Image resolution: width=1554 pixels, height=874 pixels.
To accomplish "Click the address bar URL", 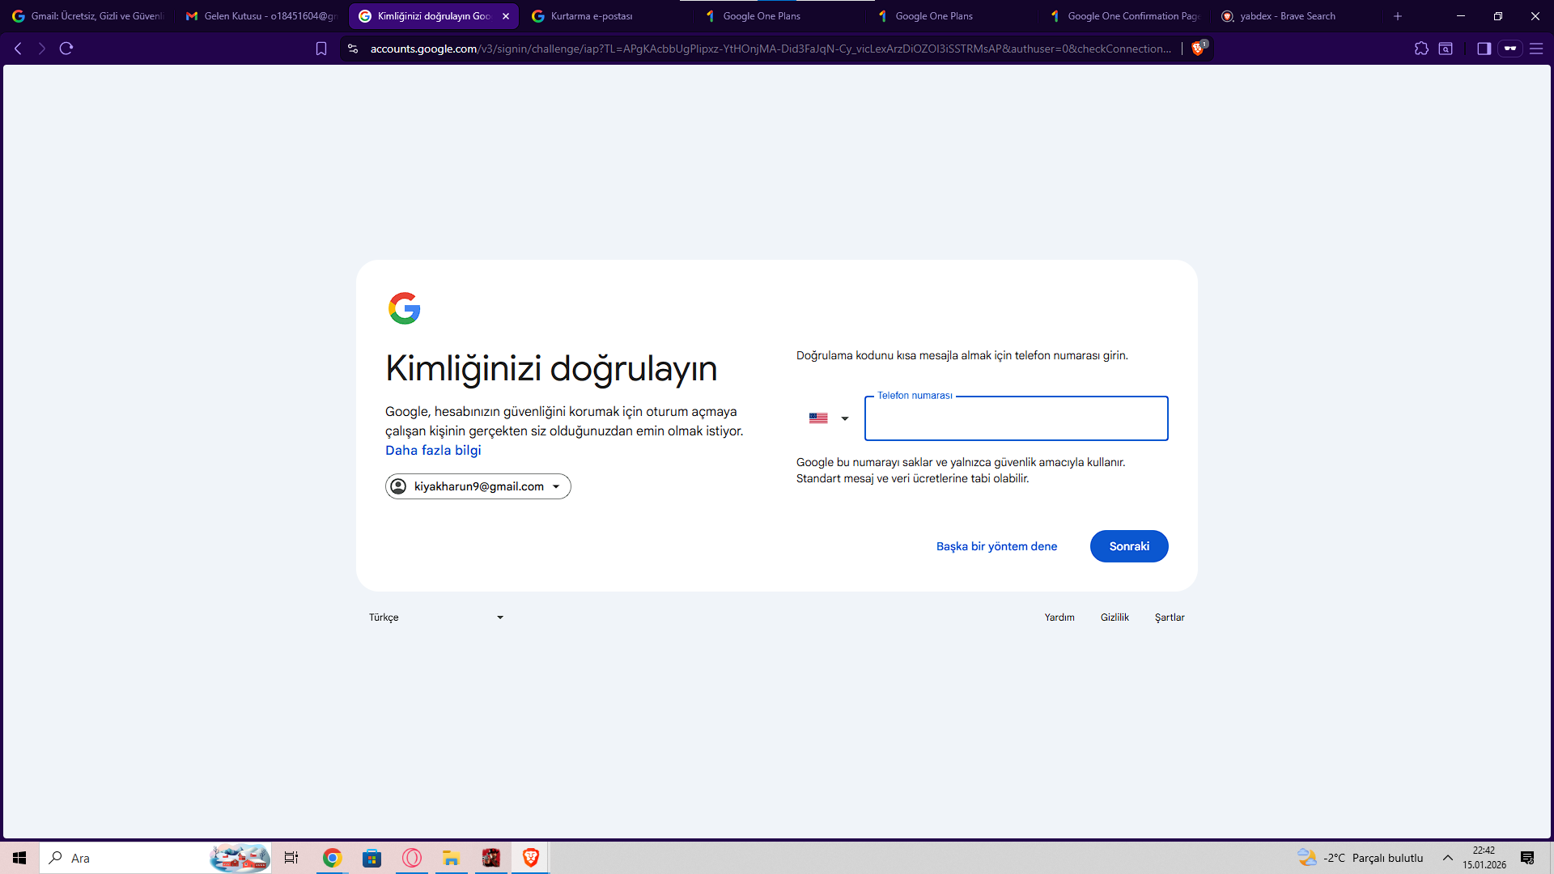I will [771, 49].
